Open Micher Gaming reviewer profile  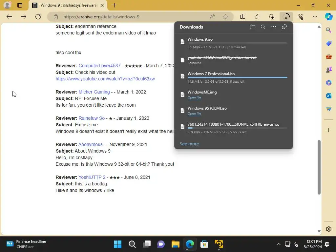point(94,92)
